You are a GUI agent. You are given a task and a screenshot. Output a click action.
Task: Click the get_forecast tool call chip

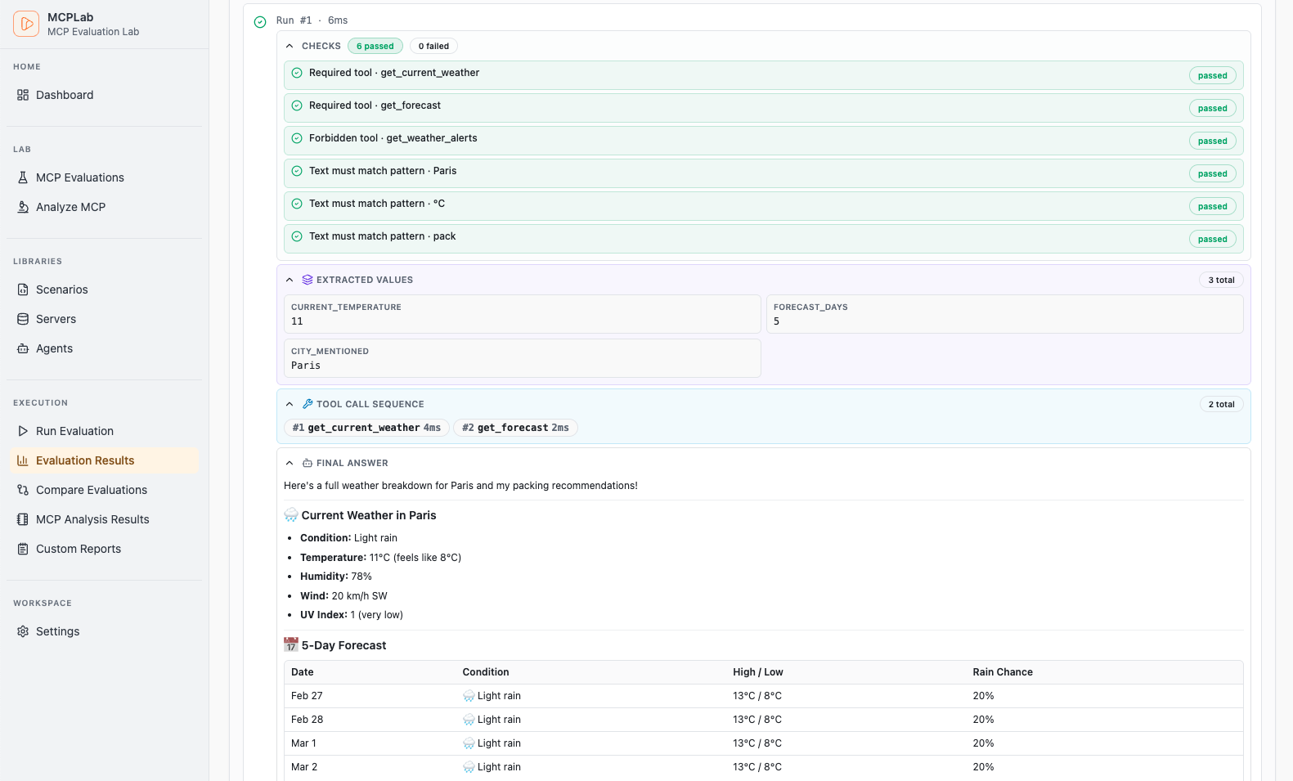coord(515,428)
